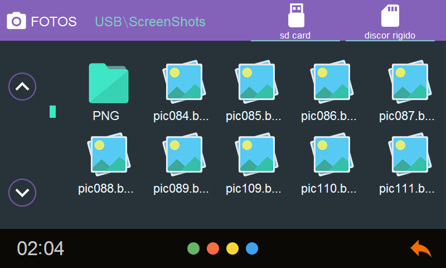Click the yellow dot button
The height and width of the screenshot is (268, 446).
click(232, 248)
